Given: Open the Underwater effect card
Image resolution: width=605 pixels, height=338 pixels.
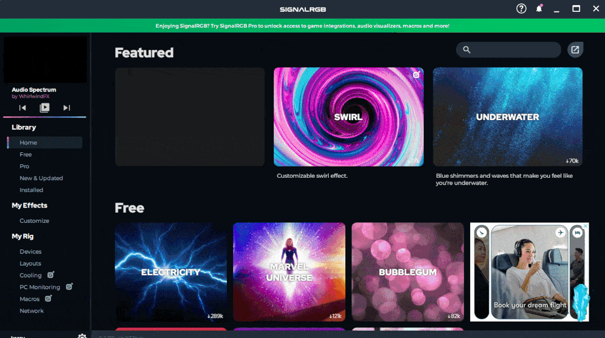Looking at the screenshot, I should pos(507,117).
